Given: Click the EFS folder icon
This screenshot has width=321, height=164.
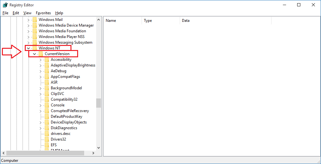Looking at the screenshot, I should [x=47, y=145].
